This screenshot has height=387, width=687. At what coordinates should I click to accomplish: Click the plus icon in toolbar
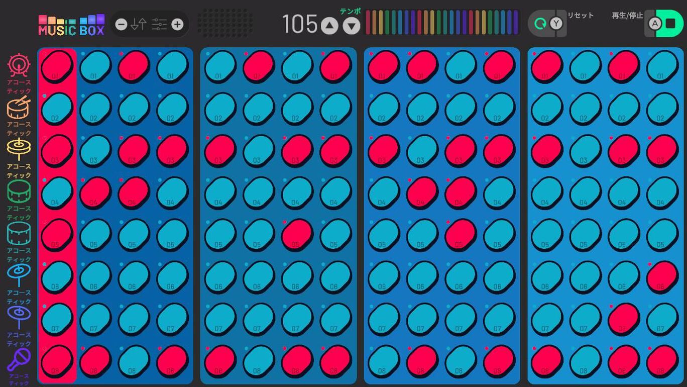[x=177, y=24]
